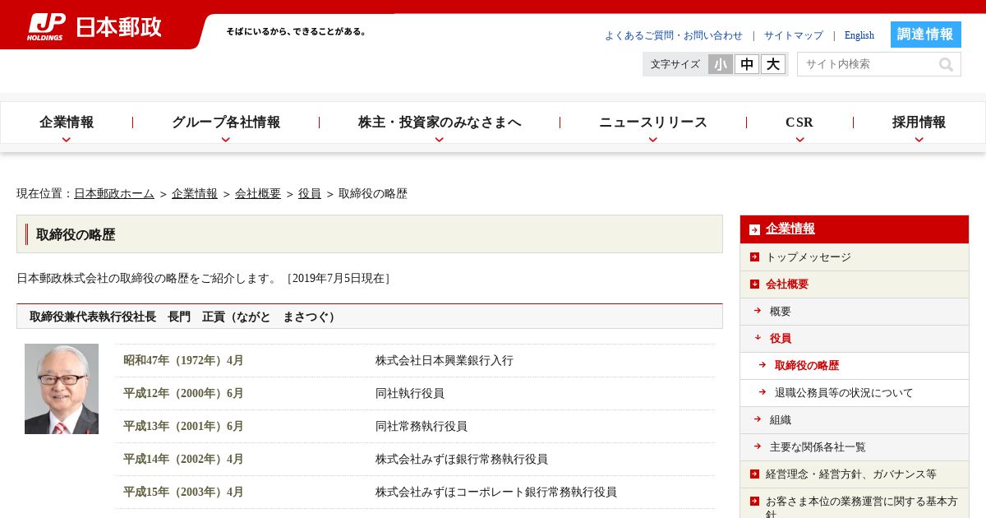Click arrow icon beside 主要な関係各社一覧
Viewport: 986px width, 518px height.
(x=758, y=446)
